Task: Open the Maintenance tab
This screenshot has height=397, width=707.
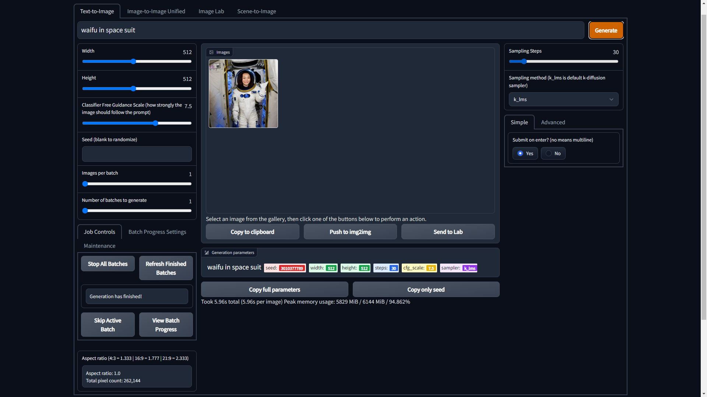Action: pos(99,246)
